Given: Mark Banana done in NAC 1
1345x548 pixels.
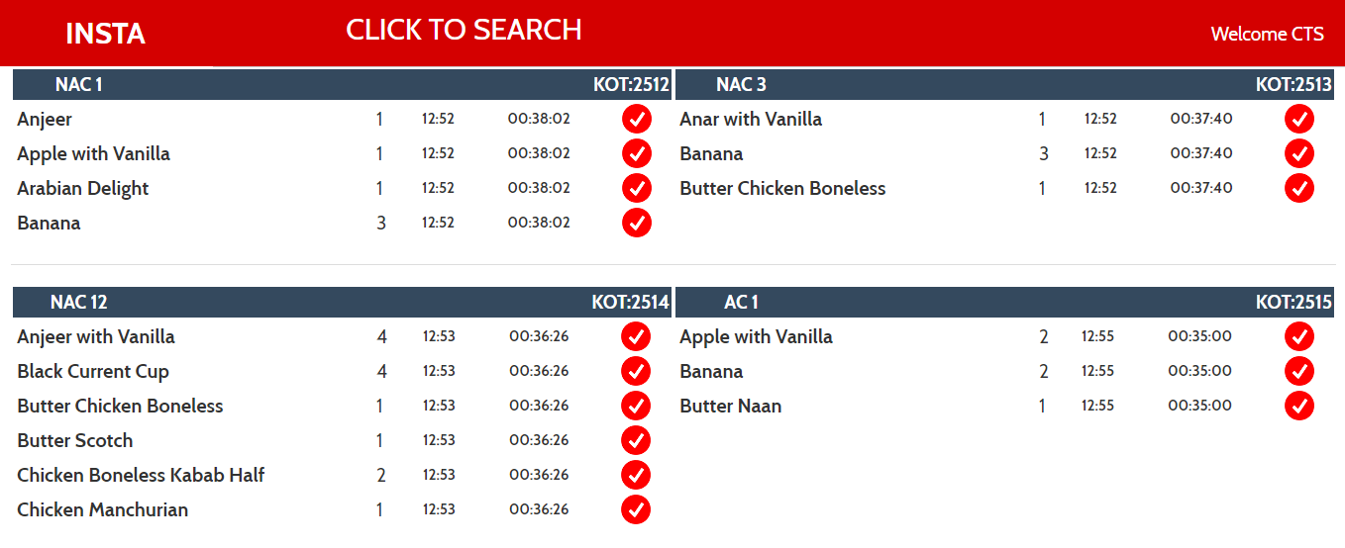Looking at the screenshot, I should 637,223.
